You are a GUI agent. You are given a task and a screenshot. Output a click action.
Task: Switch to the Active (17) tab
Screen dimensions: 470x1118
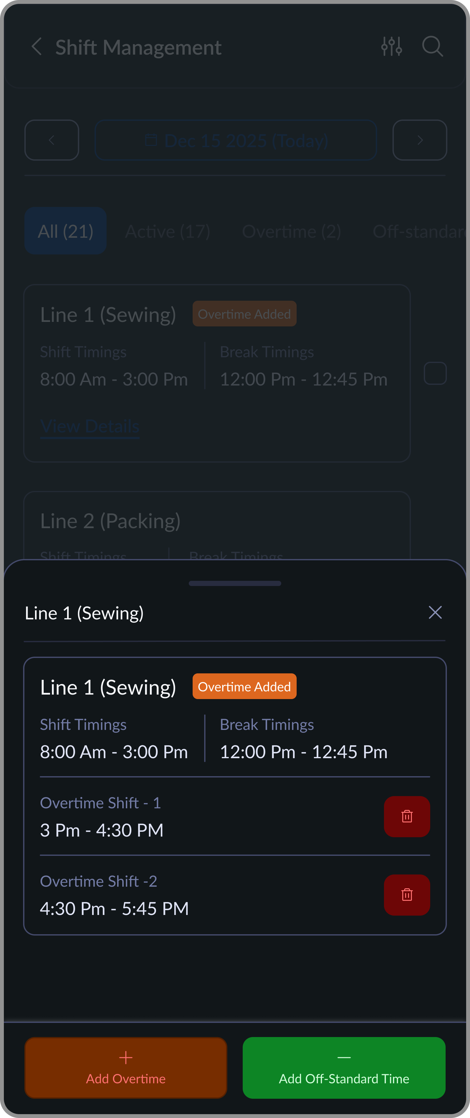coord(167,231)
